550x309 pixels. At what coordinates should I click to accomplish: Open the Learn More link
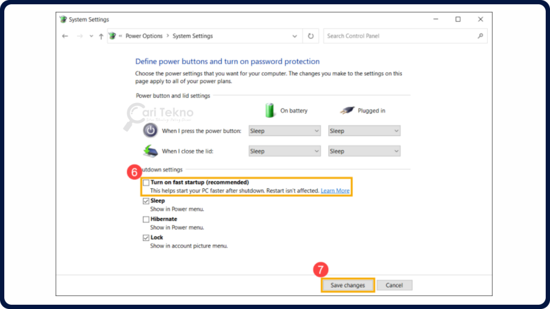point(335,190)
